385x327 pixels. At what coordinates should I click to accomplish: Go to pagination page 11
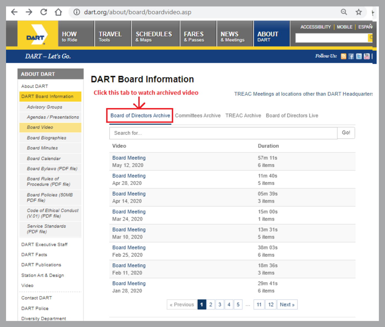pos(259,305)
